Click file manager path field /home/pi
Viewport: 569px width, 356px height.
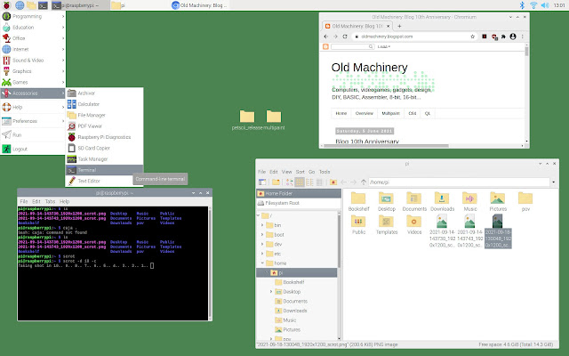[459, 182]
